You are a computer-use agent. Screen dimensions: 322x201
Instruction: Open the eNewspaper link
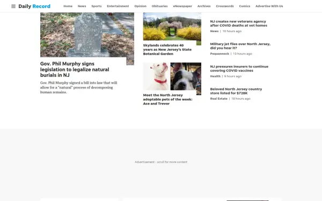[182, 6]
